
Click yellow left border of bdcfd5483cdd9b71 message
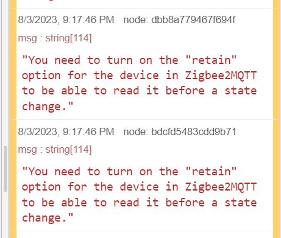point(13,175)
